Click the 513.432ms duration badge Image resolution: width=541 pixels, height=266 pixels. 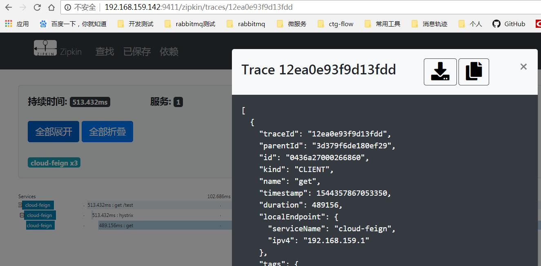90,102
